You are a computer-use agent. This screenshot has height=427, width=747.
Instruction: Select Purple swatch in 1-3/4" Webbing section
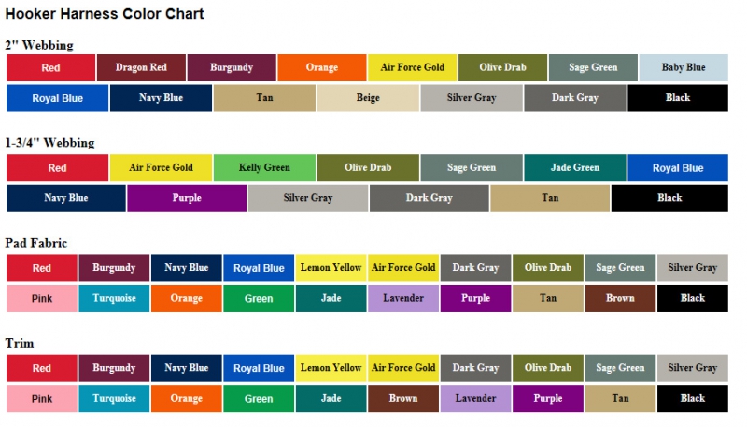(187, 198)
